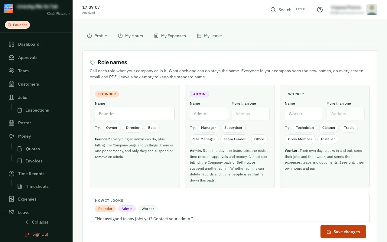Pick the Site Manager suggestion chip
387x242 pixels.
click(x=204, y=139)
